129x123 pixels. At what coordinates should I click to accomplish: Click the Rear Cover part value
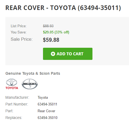tap(46, 111)
